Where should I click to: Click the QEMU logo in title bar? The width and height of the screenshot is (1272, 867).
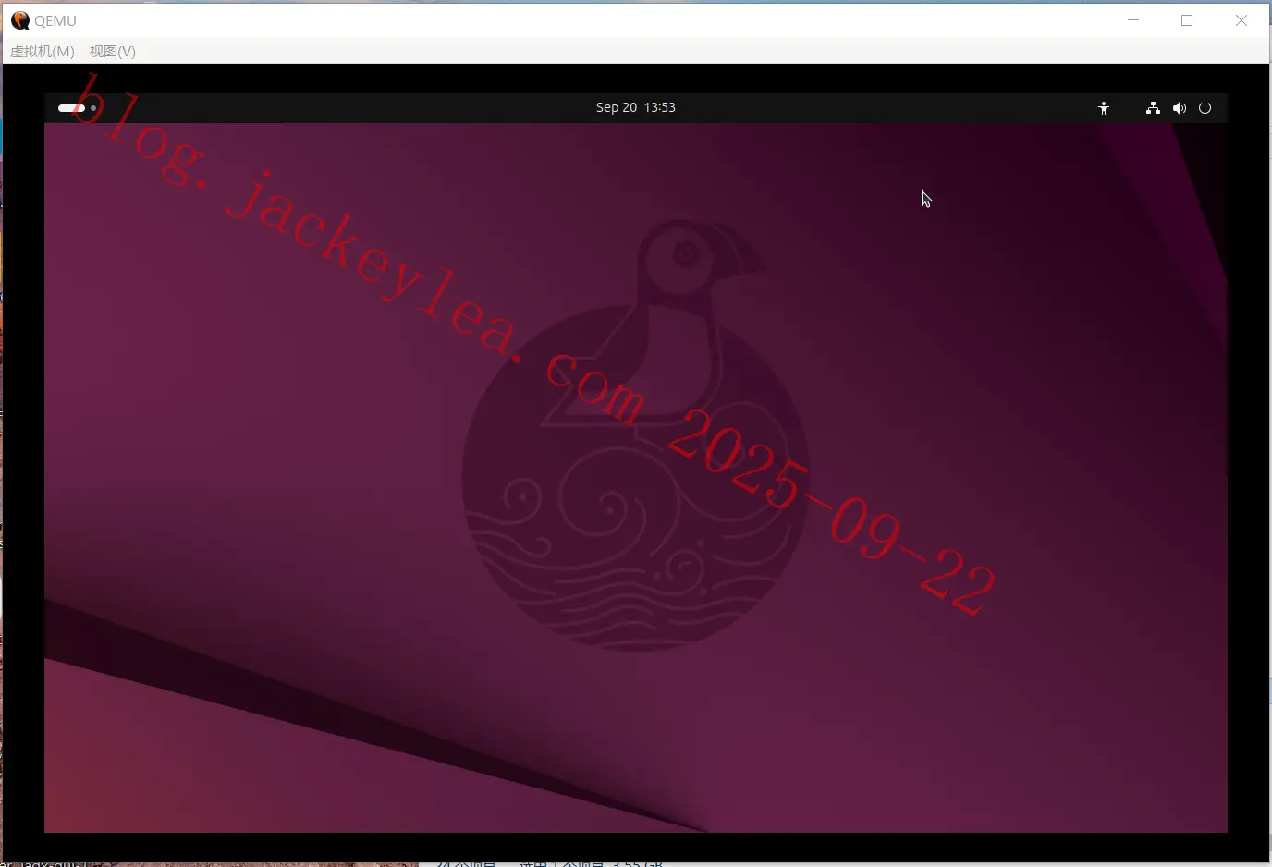click(x=20, y=20)
